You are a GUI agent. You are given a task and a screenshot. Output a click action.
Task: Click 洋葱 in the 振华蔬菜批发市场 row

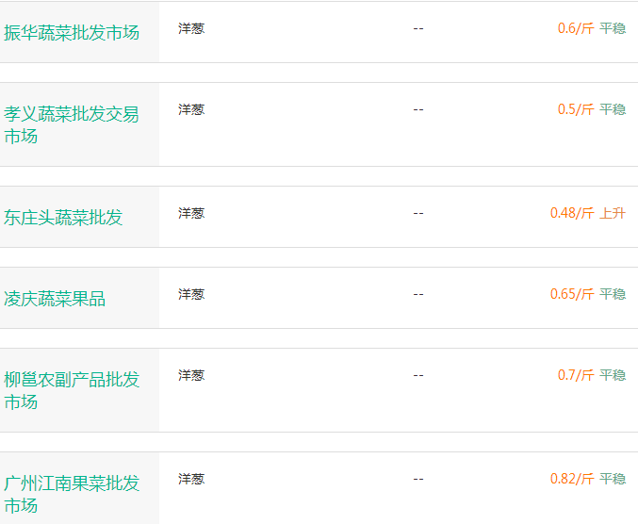click(191, 28)
